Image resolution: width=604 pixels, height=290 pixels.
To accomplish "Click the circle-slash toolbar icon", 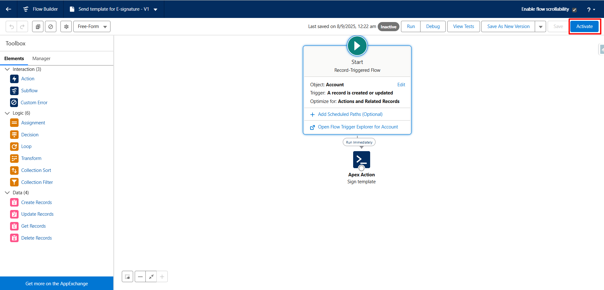I will pos(51,26).
